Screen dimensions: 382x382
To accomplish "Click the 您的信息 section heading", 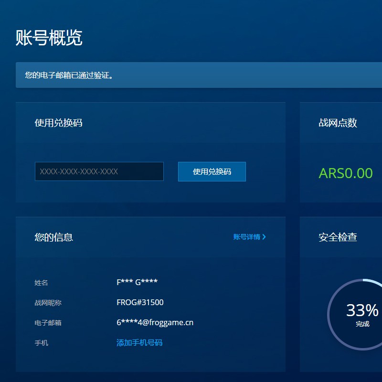I will point(53,237).
